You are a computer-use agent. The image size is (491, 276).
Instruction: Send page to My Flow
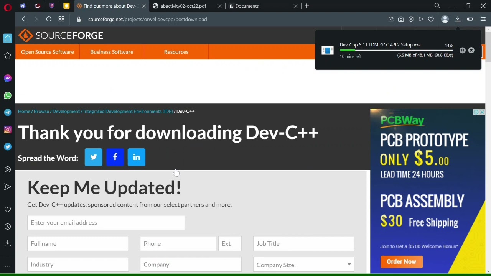tap(421, 19)
